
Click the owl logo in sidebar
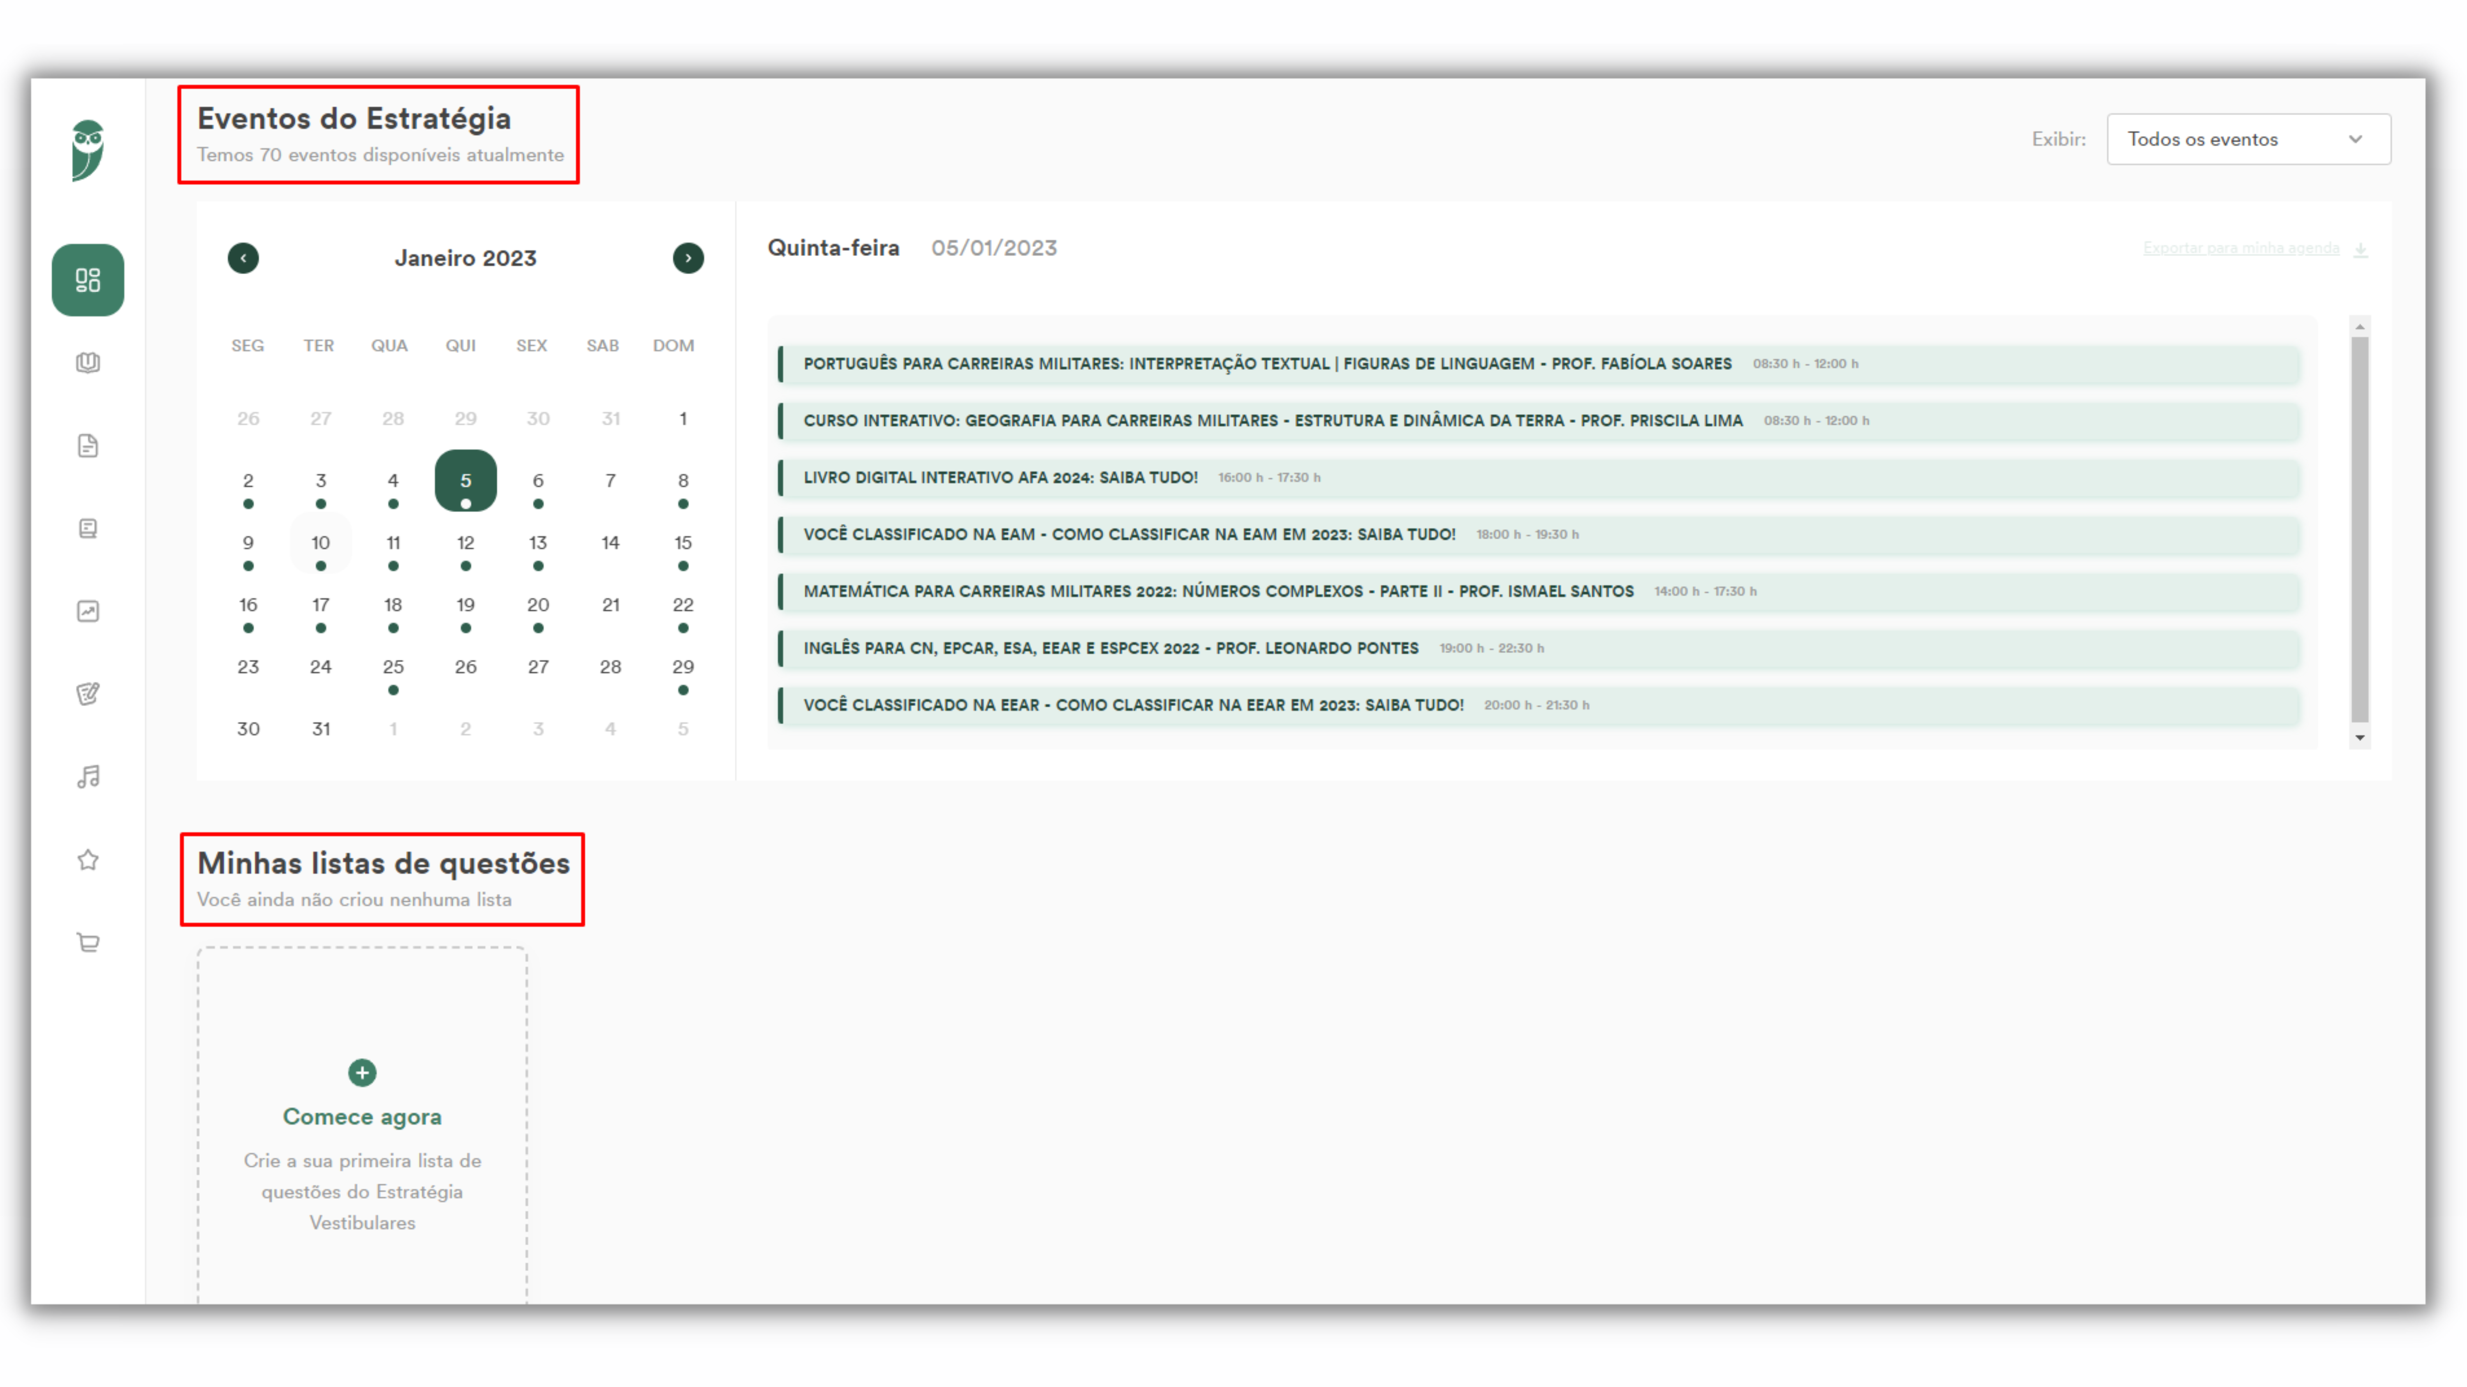[x=87, y=150]
